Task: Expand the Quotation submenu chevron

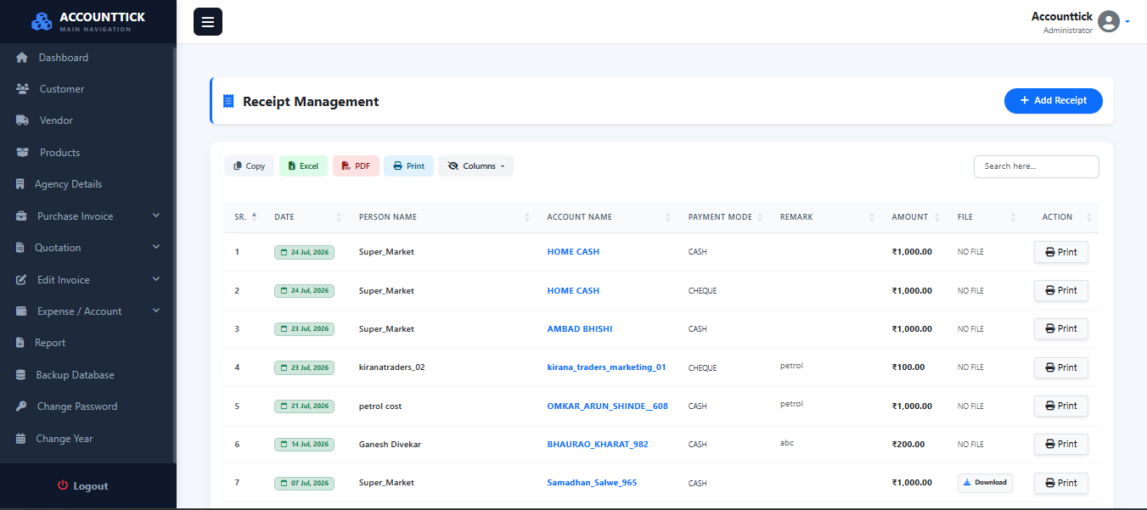Action: point(156,247)
